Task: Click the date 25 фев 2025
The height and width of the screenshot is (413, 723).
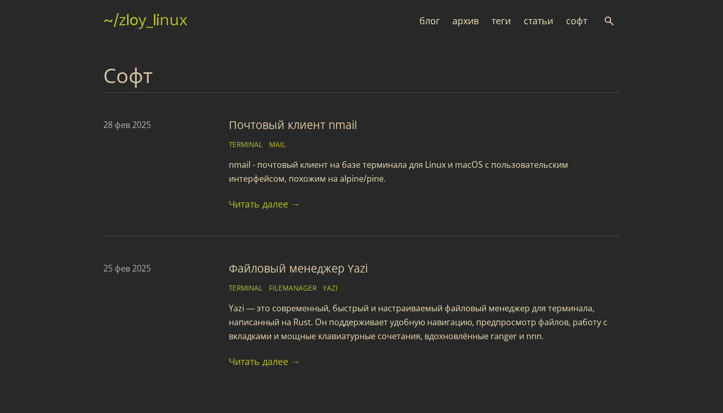Action: click(127, 268)
